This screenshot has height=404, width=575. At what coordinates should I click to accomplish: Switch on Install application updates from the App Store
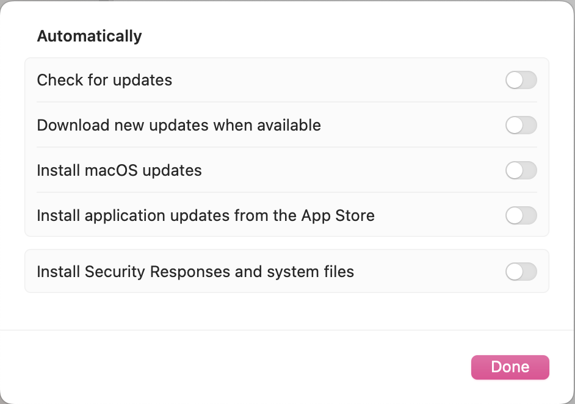(521, 215)
